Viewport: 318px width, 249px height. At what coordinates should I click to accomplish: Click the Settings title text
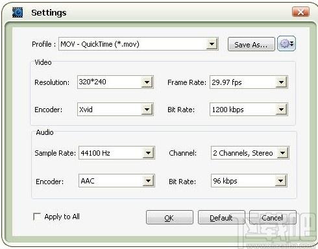coord(49,13)
